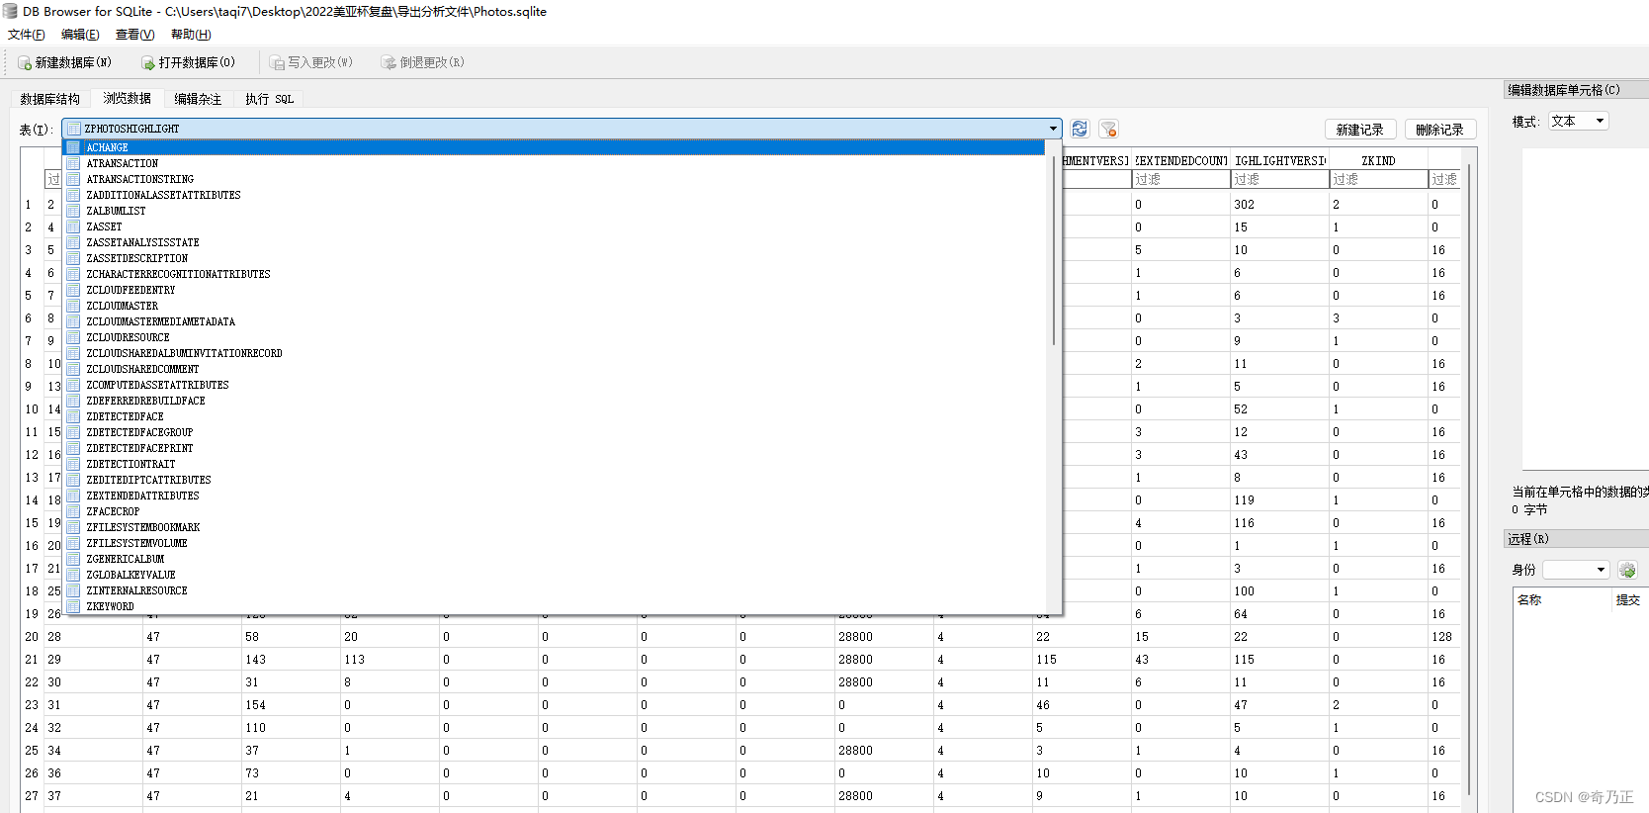Select ZDETECTEDFACEPRINT in the table list
Screen dimensions: 1649x813
pos(555,448)
